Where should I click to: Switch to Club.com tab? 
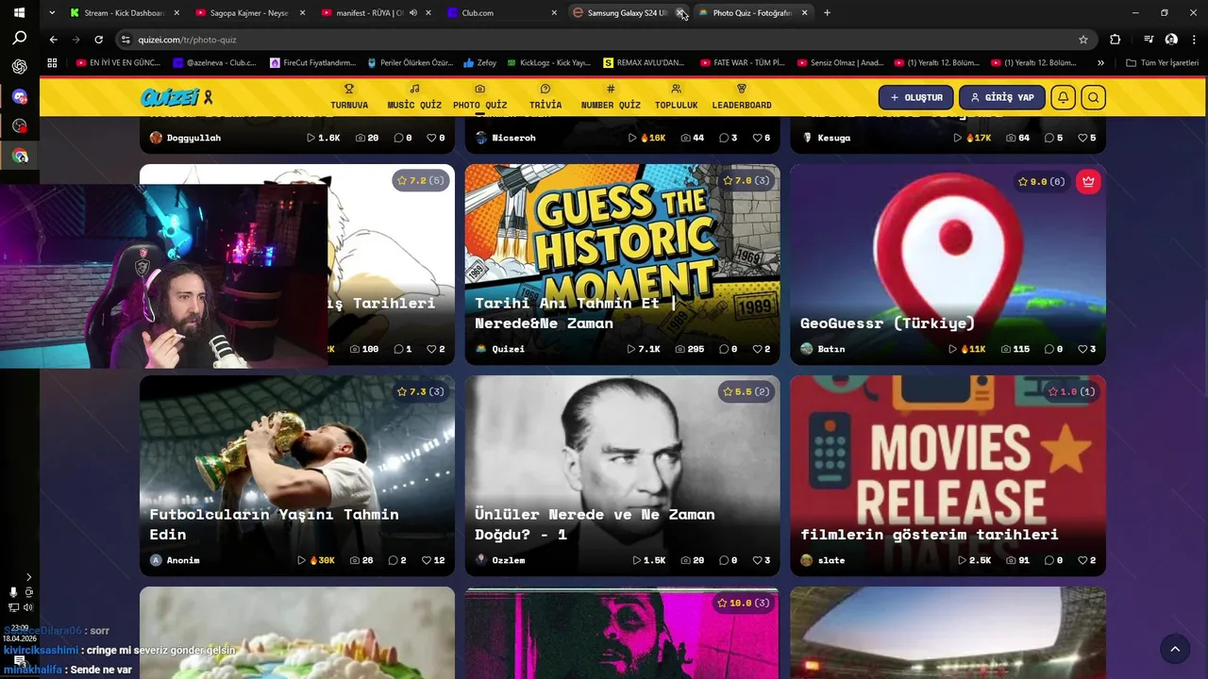tap(500, 13)
